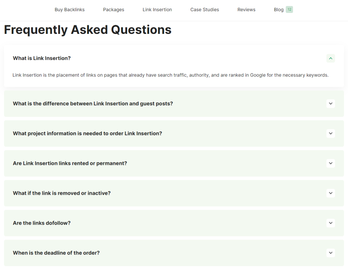
Task: Open the Blog navigation link
Action: (279, 9)
